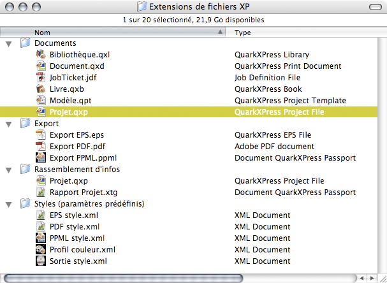
Task: Collapse the Documents folder disclosure triangle
Action: (x=9, y=44)
